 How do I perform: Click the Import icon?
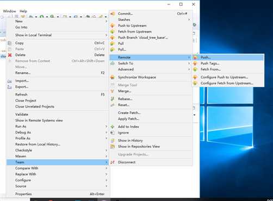coord(10,81)
